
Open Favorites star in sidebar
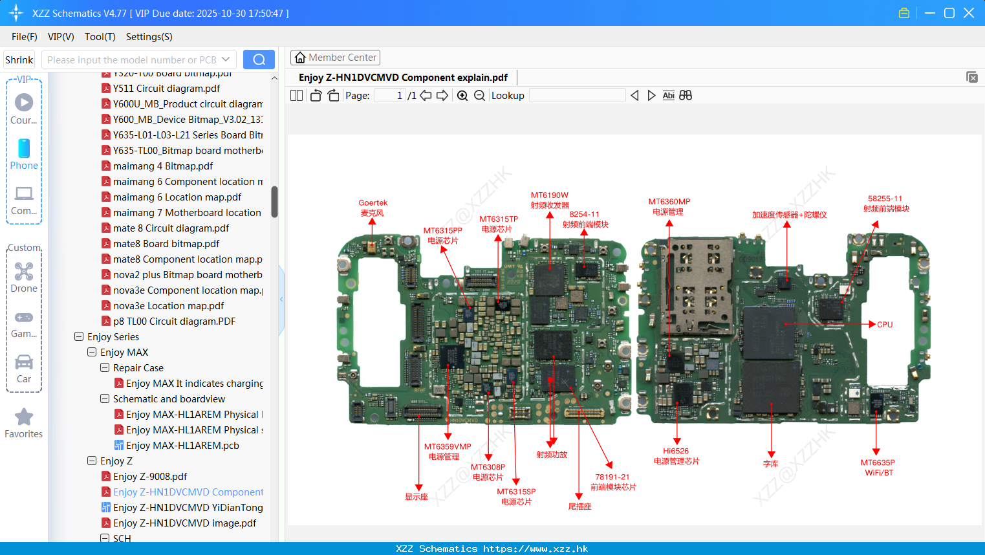click(x=24, y=423)
